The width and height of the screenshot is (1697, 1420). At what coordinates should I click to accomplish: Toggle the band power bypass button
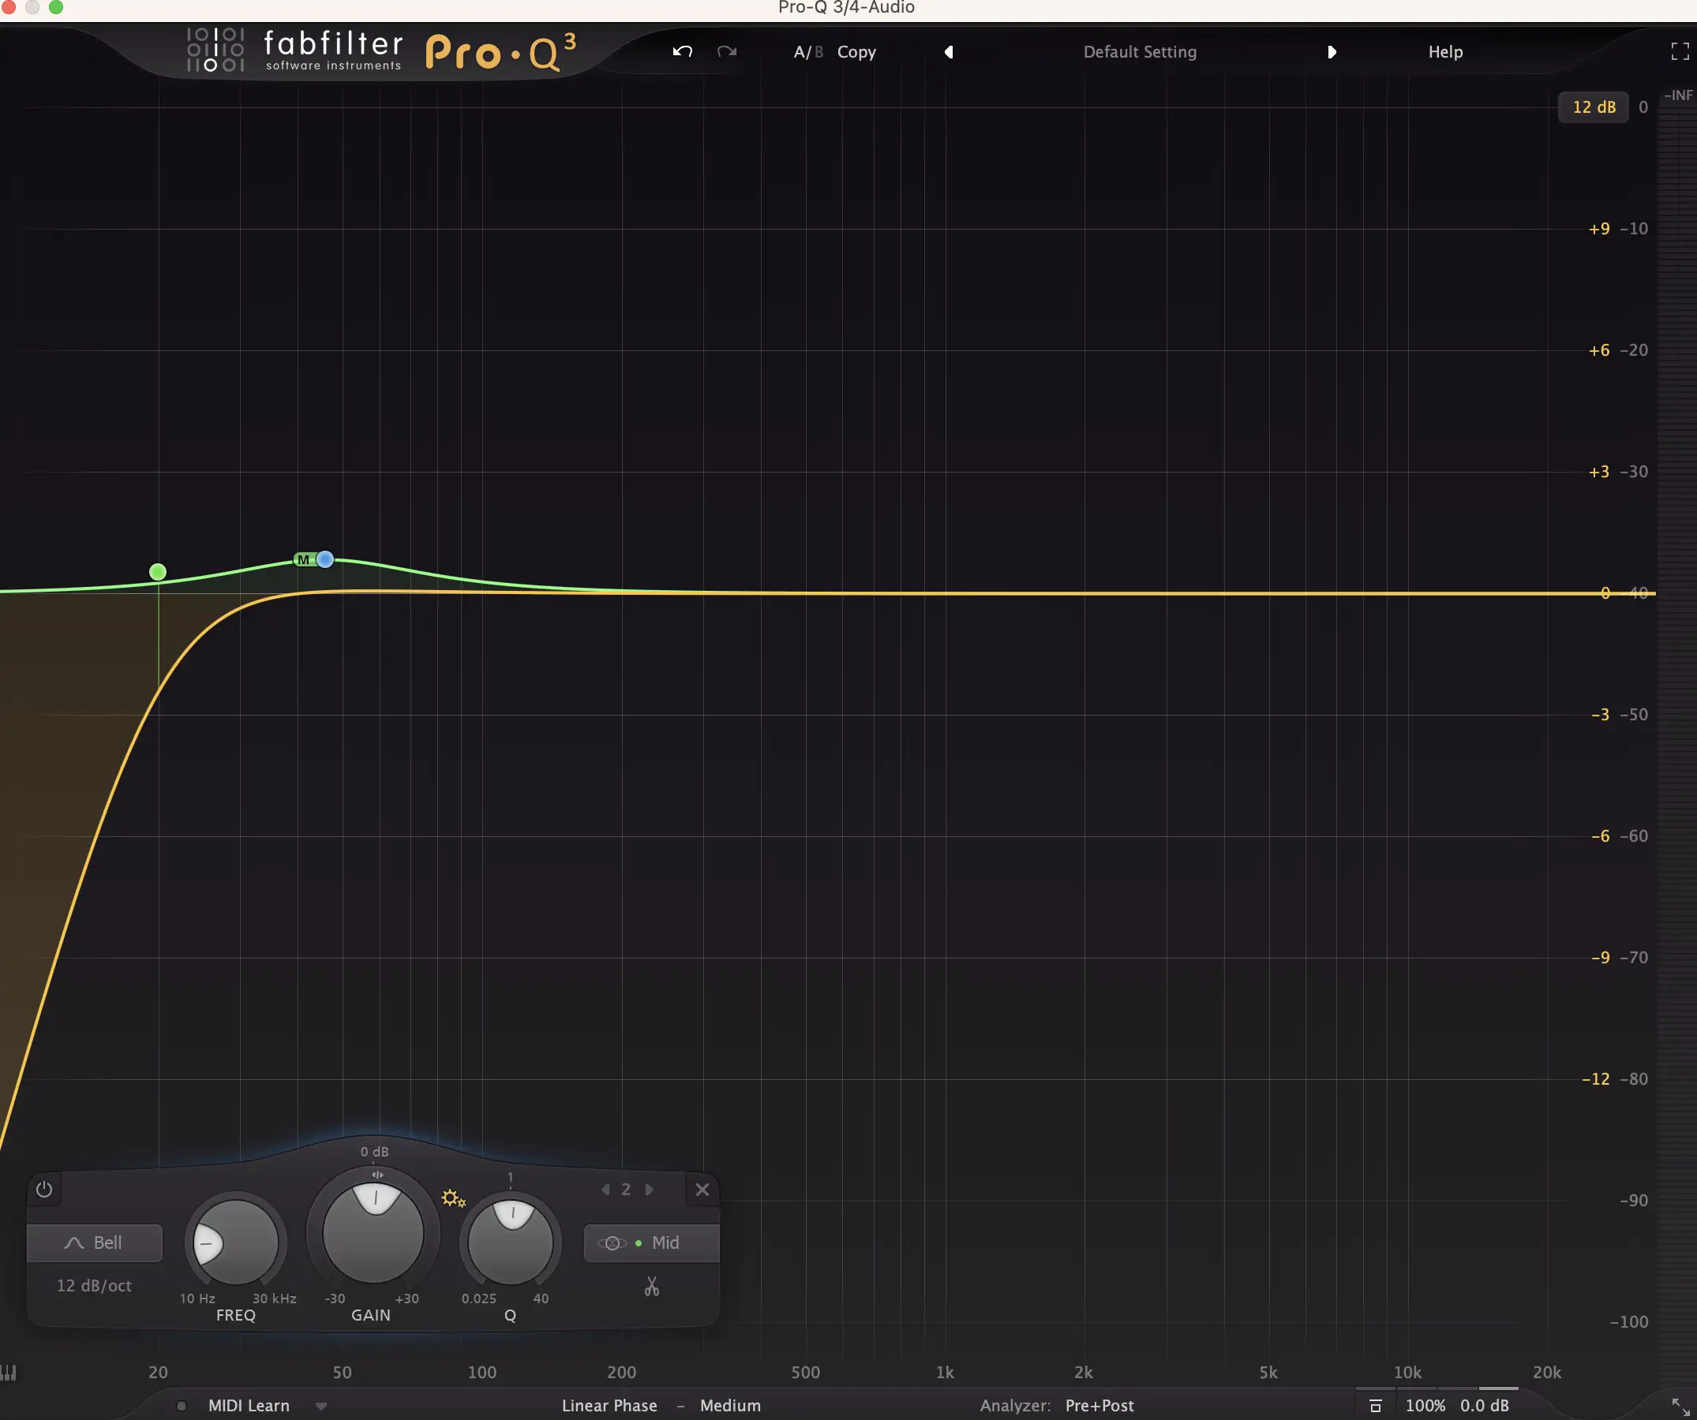coord(44,1189)
